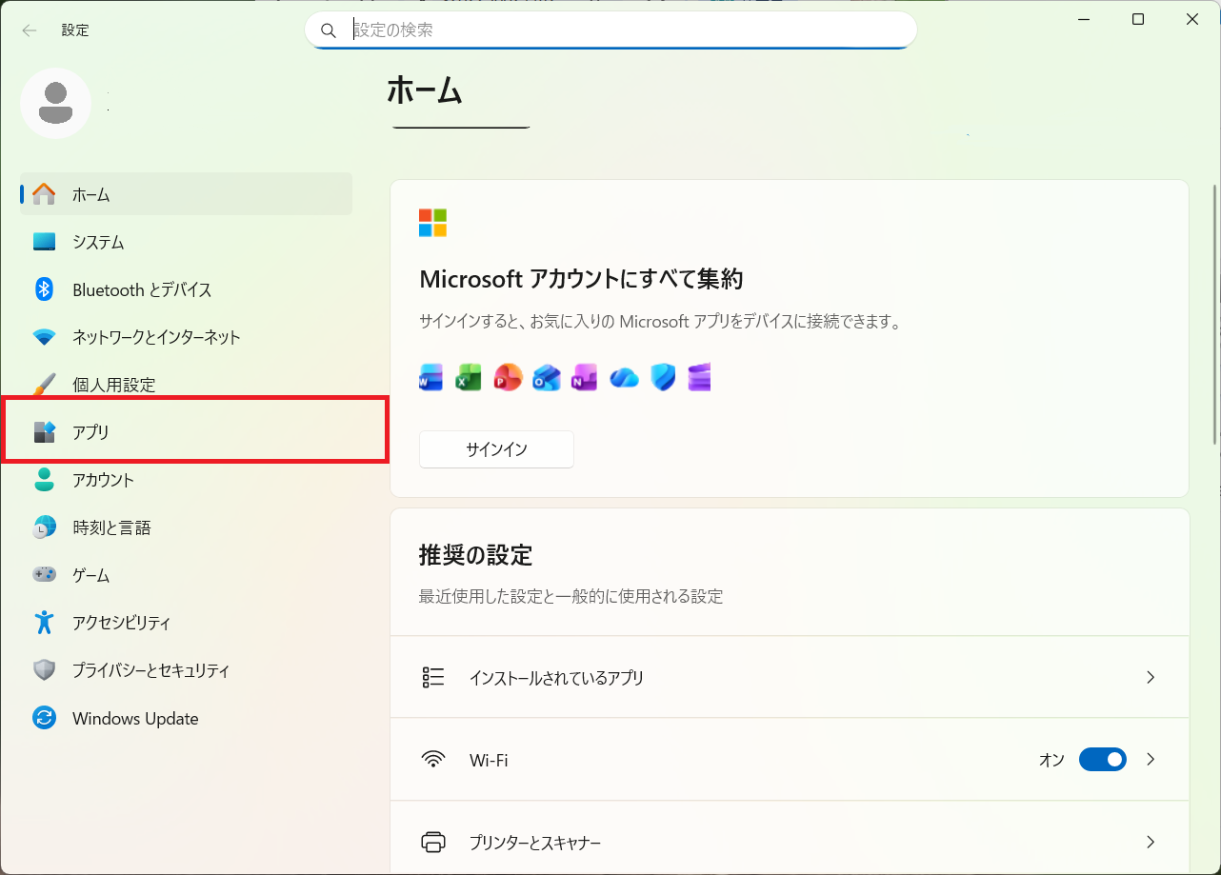The height and width of the screenshot is (875, 1221).
Task: Click the オン label next to Wi-Fi switch
Action: (x=1051, y=760)
